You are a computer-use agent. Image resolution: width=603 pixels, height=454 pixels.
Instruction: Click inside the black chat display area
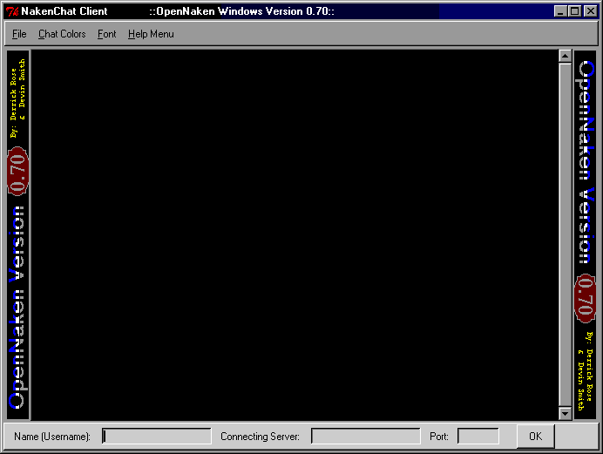295,234
